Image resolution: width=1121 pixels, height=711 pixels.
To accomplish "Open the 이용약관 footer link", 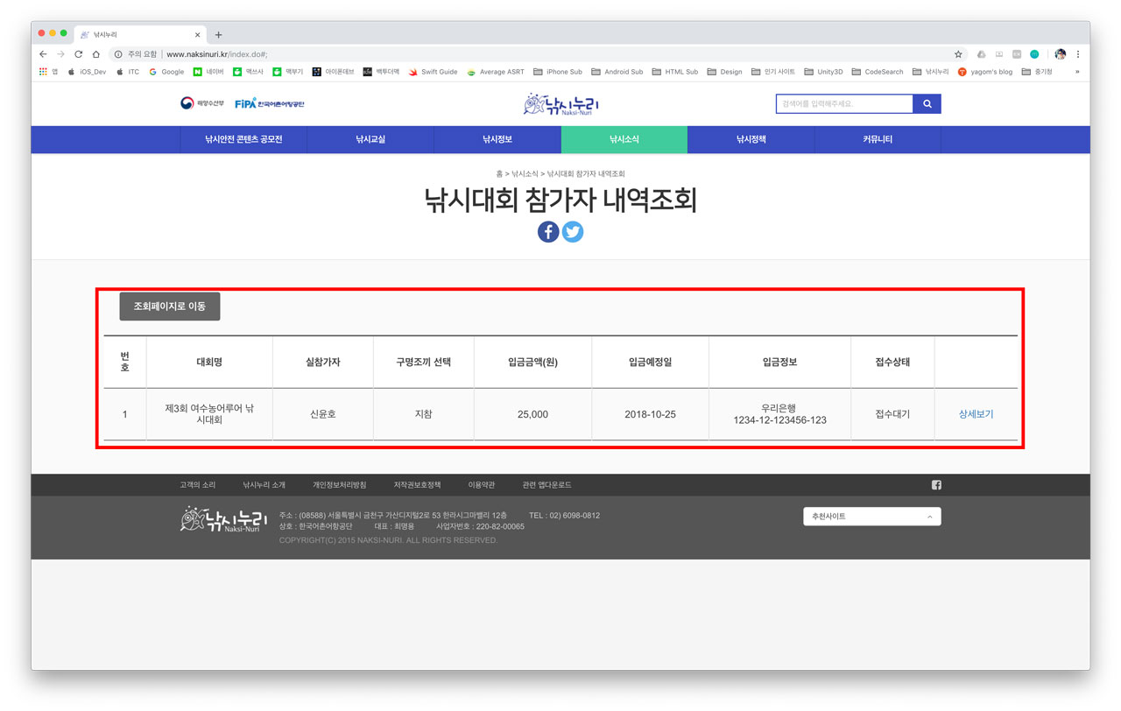I will pos(482,484).
